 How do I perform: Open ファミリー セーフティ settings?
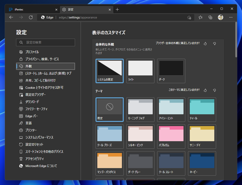pos(46,109)
